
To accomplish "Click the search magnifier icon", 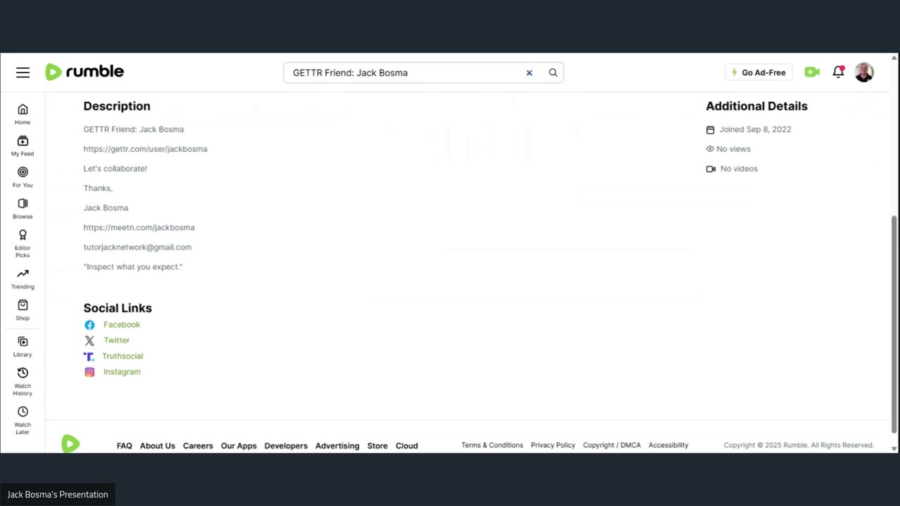I will [553, 72].
